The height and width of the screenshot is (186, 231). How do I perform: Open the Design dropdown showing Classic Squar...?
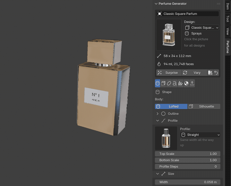201,28
